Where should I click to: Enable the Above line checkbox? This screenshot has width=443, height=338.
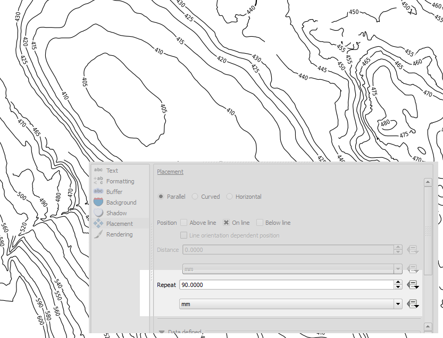184,223
